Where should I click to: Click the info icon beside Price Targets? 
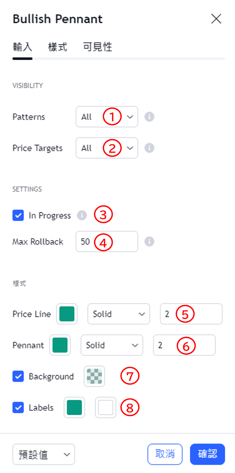pyautogui.click(x=149, y=148)
